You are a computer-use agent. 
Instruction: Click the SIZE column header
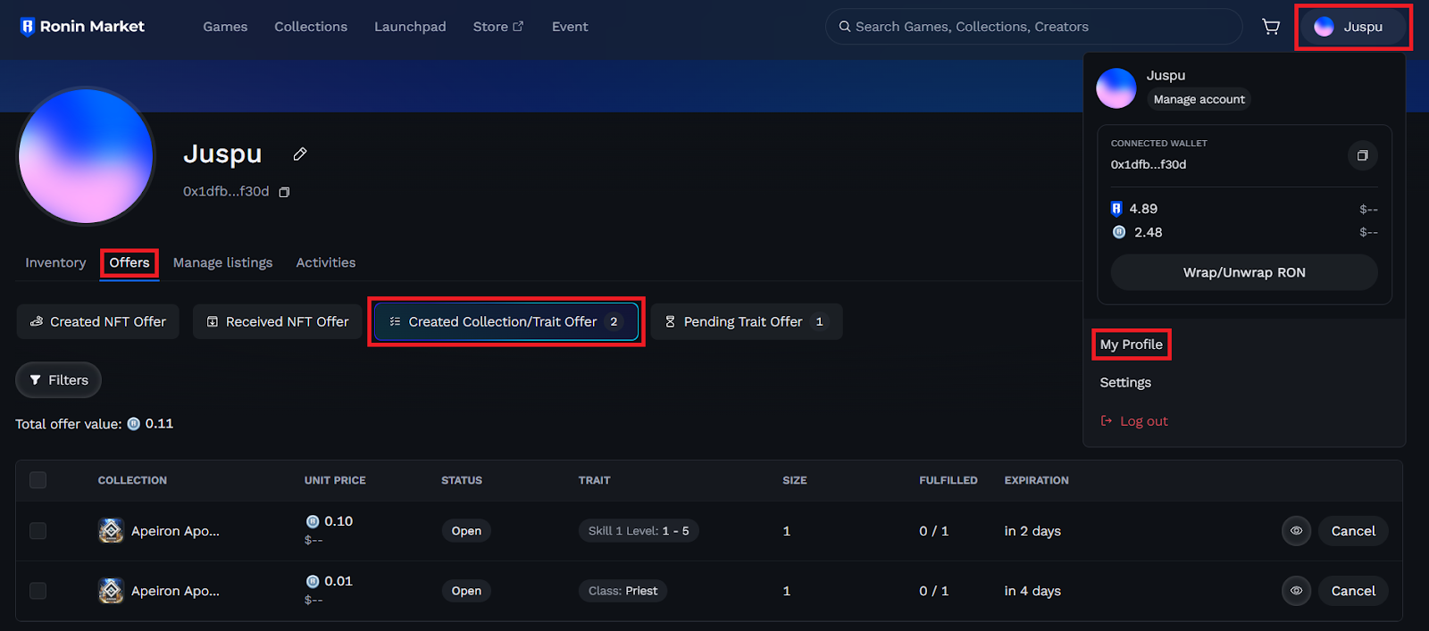[x=795, y=480]
